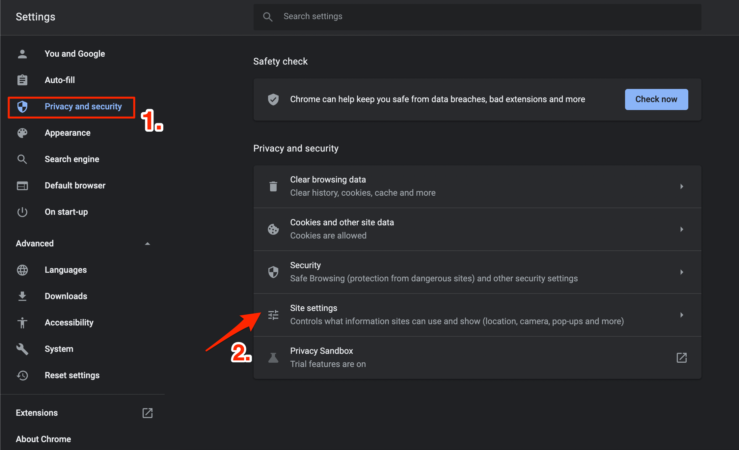Click the restore clock icon beside Reset settings
This screenshot has height=450, width=739.
click(22, 375)
